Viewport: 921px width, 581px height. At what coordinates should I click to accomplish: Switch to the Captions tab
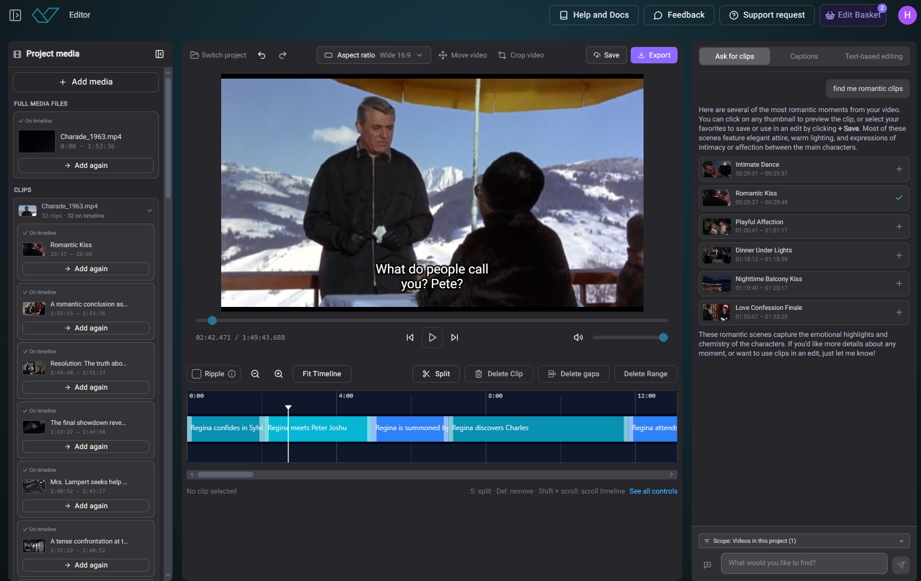pos(804,56)
